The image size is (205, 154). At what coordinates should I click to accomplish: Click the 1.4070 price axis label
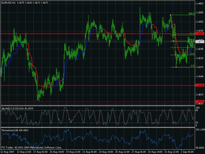click(200, 95)
